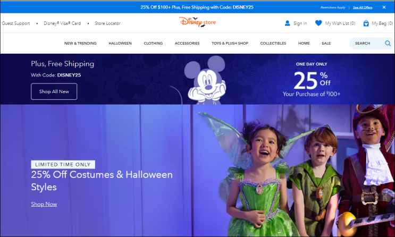Click the search magnifier icon
Screen dimensions: 395x237
[x=388, y=44]
